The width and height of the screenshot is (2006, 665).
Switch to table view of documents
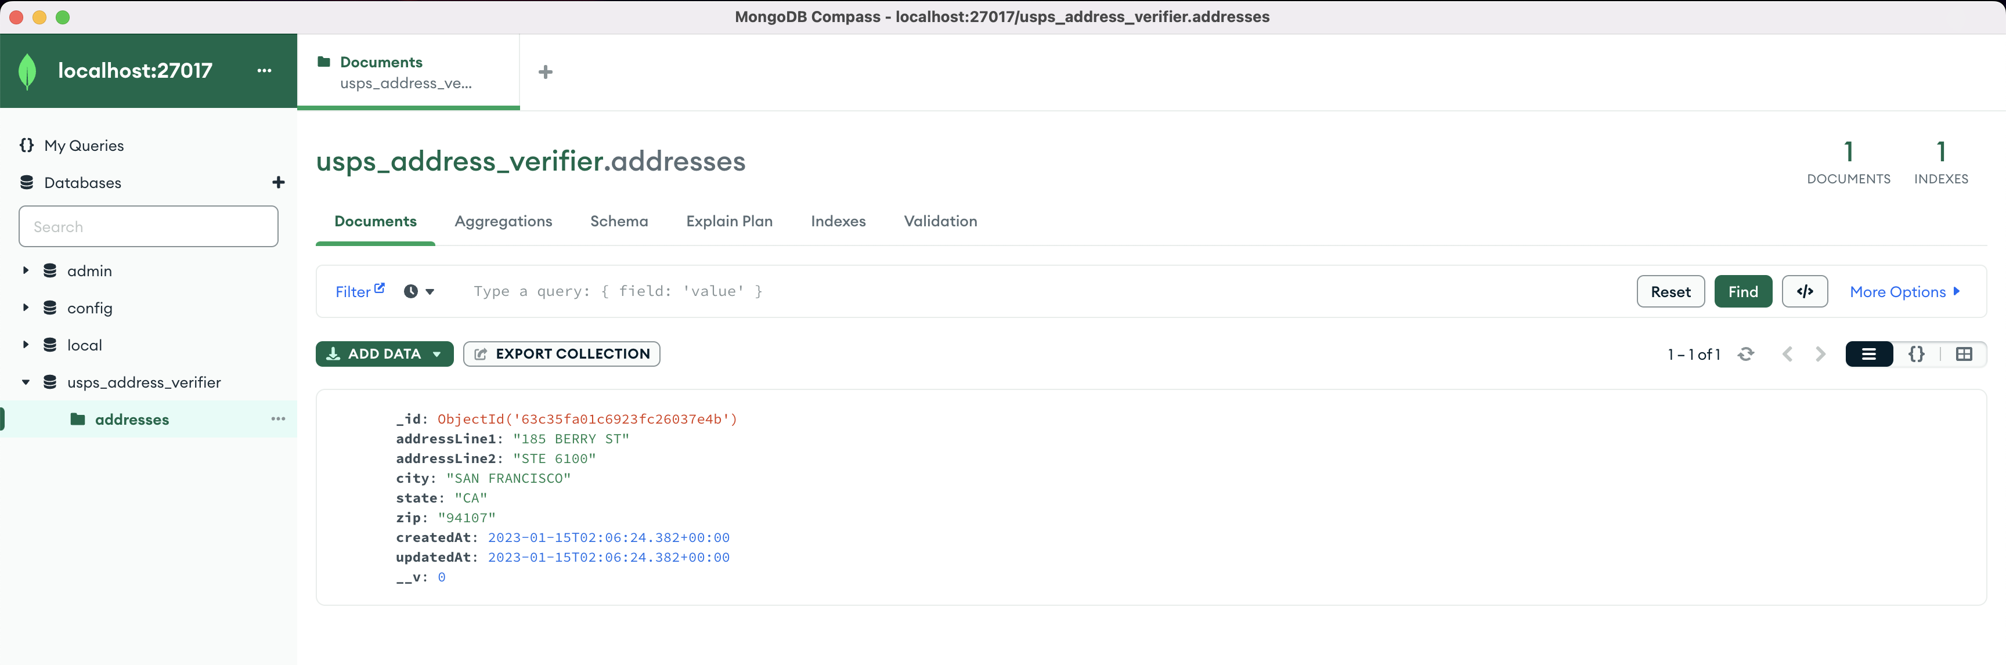[1963, 355]
